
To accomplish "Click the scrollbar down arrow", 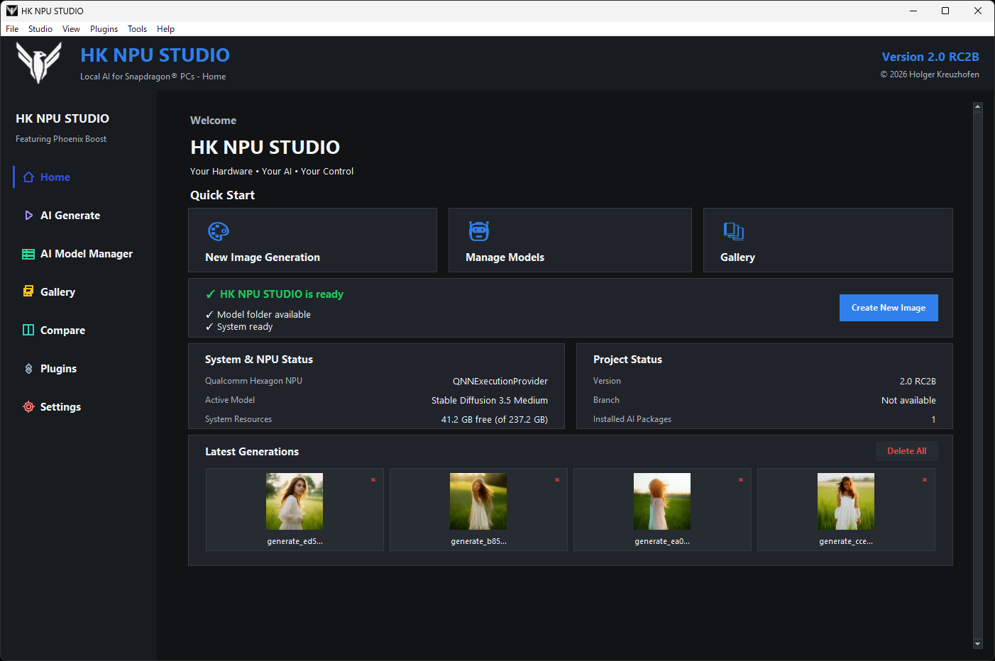I will click(x=978, y=644).
